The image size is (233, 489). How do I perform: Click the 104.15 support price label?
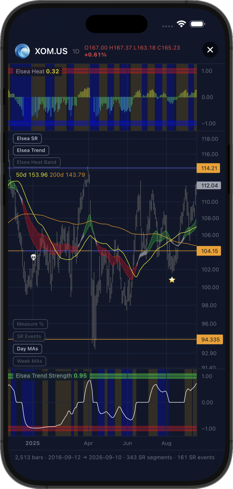pos(209,251)
